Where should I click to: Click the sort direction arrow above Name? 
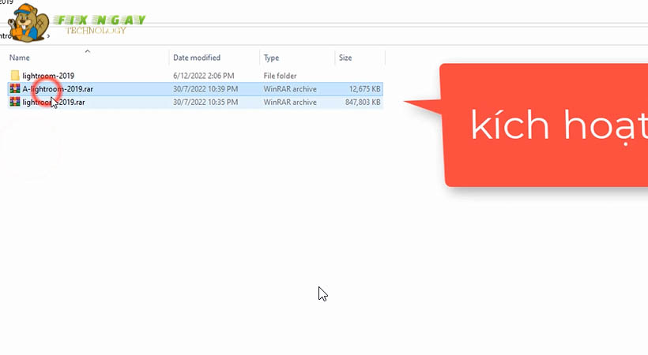(x=88, y=51)
